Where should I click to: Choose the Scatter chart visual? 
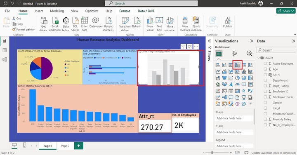231,78
